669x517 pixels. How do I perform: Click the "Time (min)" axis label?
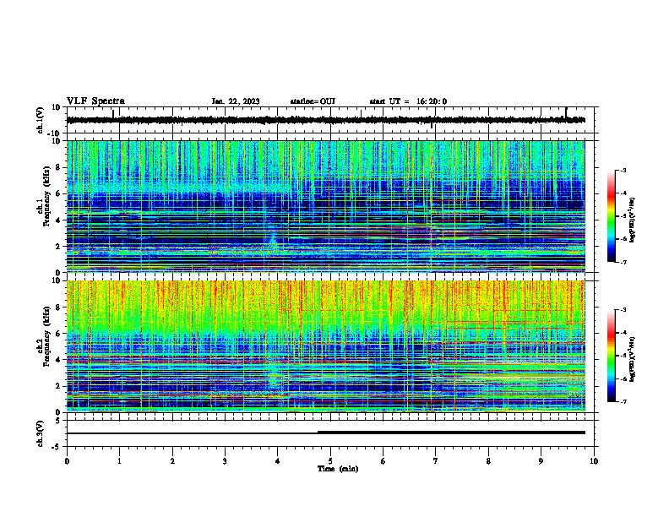point(338,469)
